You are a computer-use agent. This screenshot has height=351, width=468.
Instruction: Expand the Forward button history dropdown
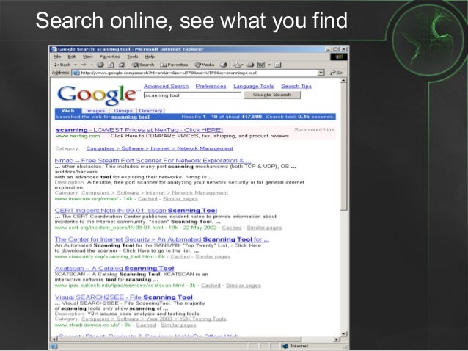92,65
